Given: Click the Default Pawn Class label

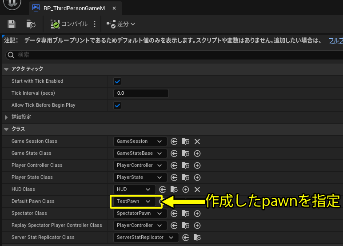Looking at the screenshot, I should tap(33, 202).
